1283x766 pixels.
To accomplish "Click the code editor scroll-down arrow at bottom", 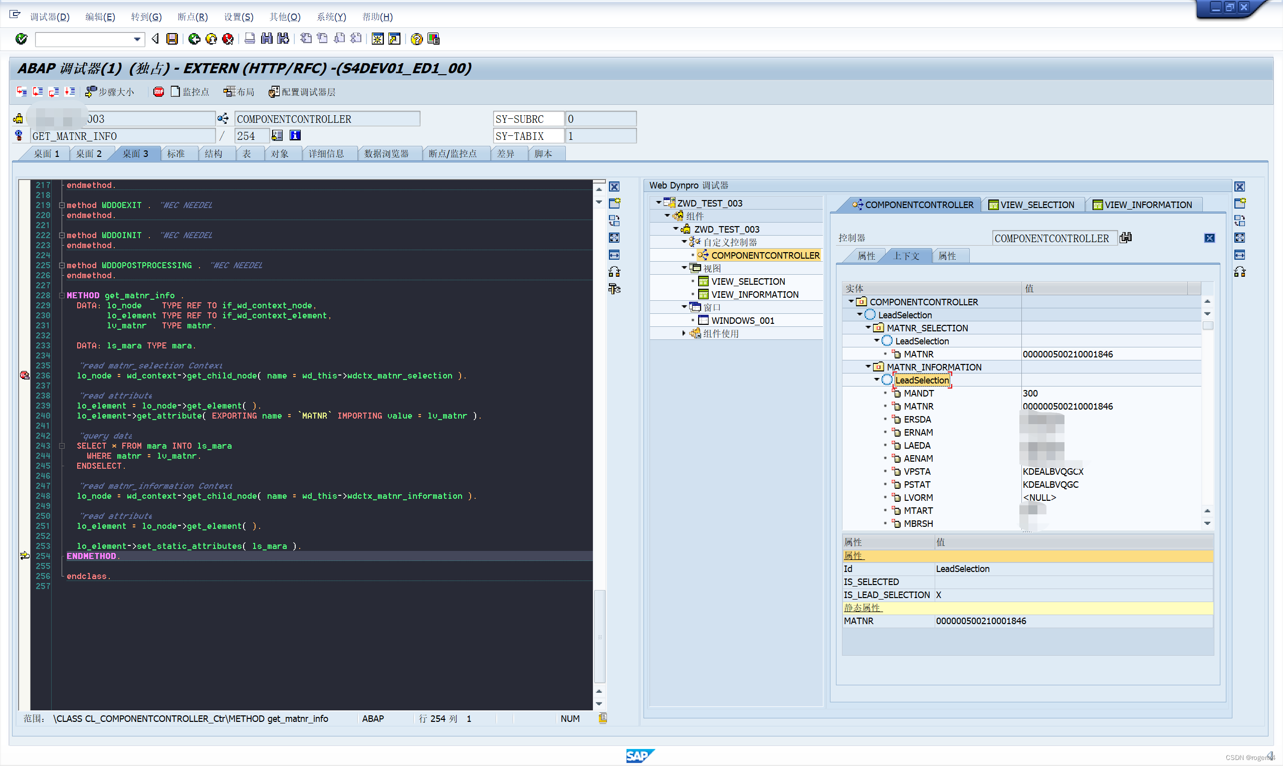I will tap(599, 703).
